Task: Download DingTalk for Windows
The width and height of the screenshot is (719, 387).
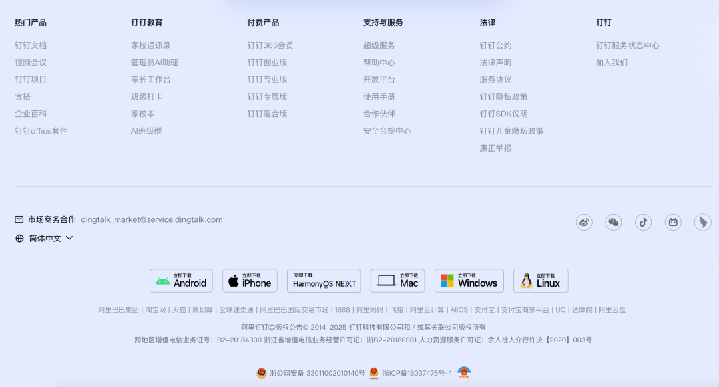Action: click(x=469, y=281)
